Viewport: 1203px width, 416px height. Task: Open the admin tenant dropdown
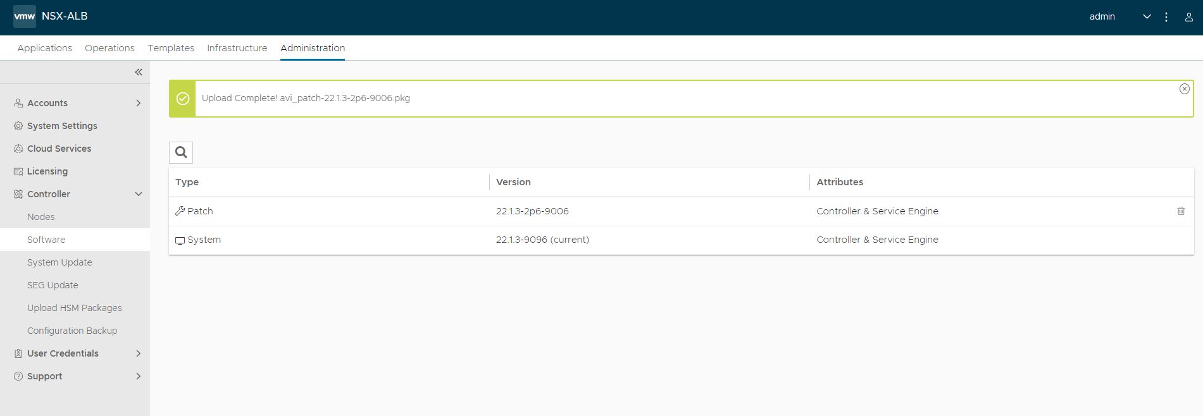pos(1147,17)
